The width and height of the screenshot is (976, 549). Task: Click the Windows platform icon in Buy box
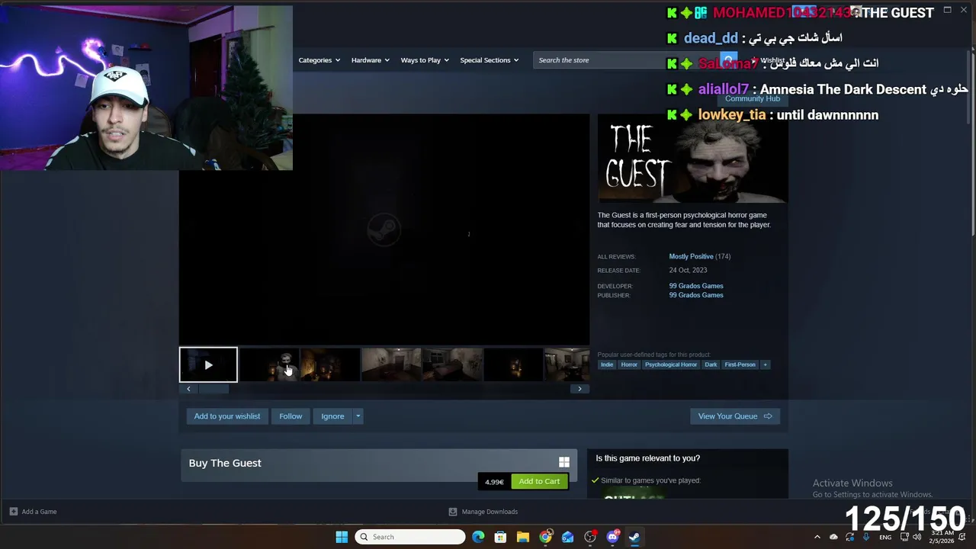pyautogui.click(x=564, y=462)
